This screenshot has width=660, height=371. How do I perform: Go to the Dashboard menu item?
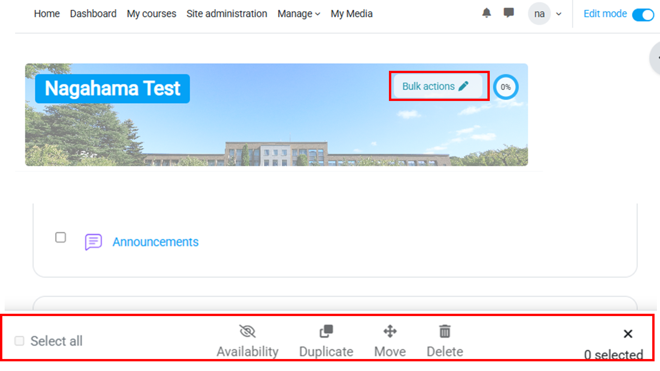[x=93, y=14]
